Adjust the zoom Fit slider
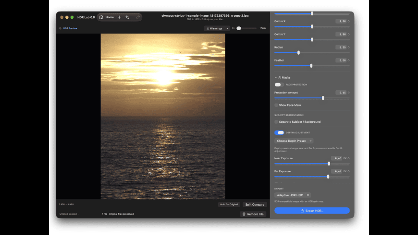The width and height of the screenshot is (418, 235). pyautogui.click(x=246, y=28)
